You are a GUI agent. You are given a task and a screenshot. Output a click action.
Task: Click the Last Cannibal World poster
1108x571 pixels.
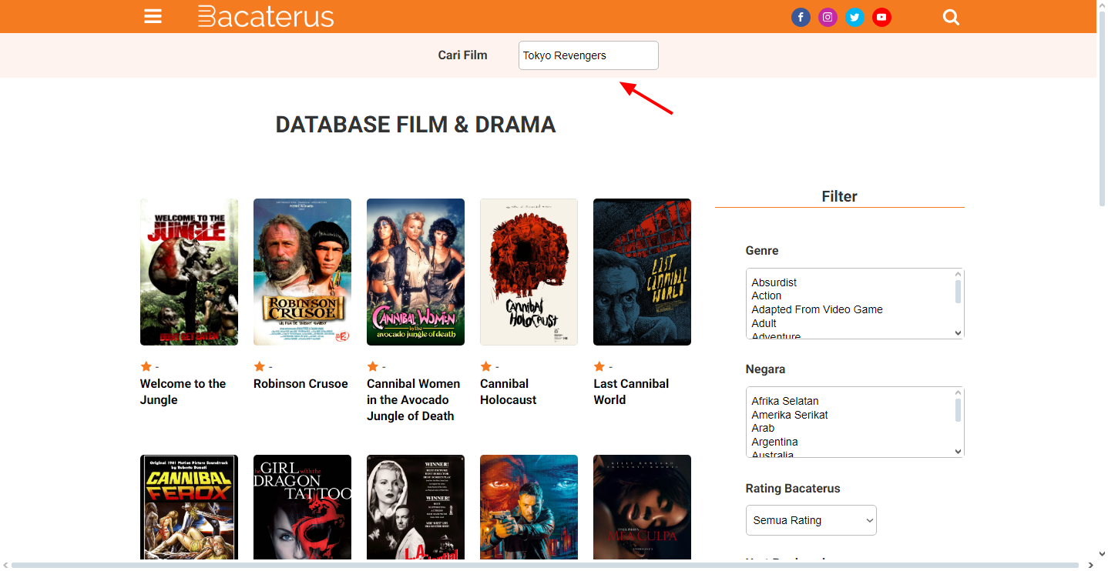(x=642, y=272)
